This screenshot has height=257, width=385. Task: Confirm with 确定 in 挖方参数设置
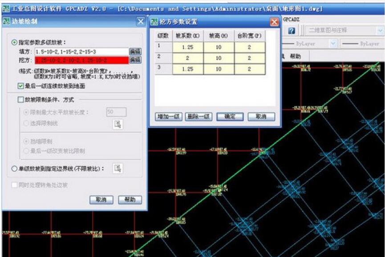tap(230, 116)
